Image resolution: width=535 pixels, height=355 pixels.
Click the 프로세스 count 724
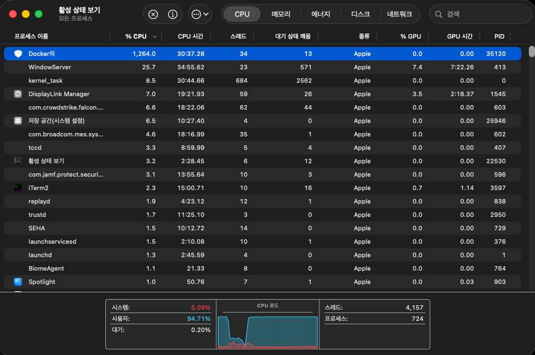(417, 319)
